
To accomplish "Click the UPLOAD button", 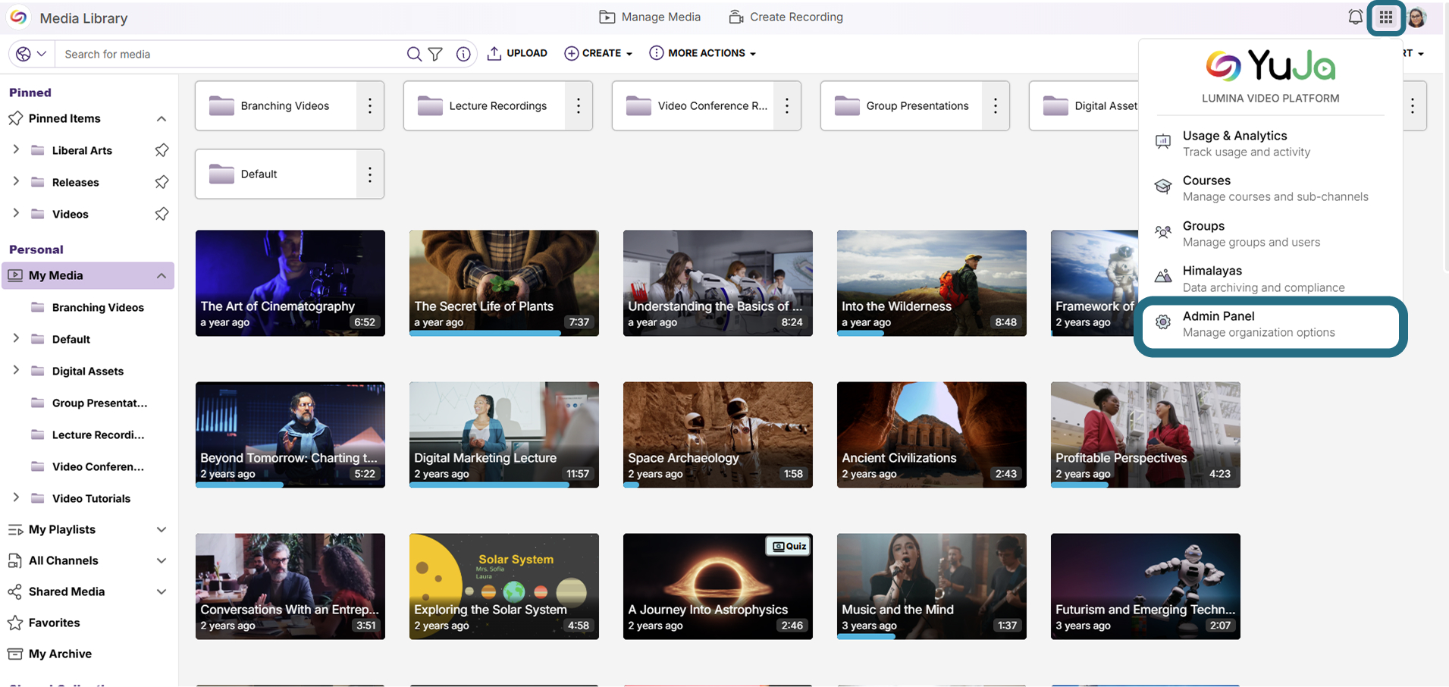I will pyautogui.click(x=517, y=53).
